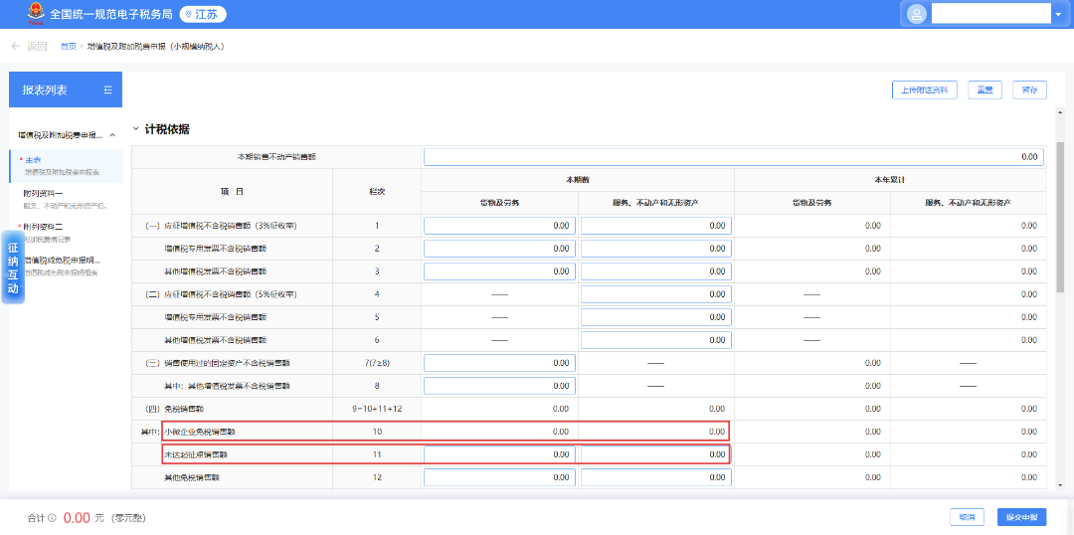Click the 暂存 button
The height and width of the screenshot is (535, 1074).
point(1029,90)
